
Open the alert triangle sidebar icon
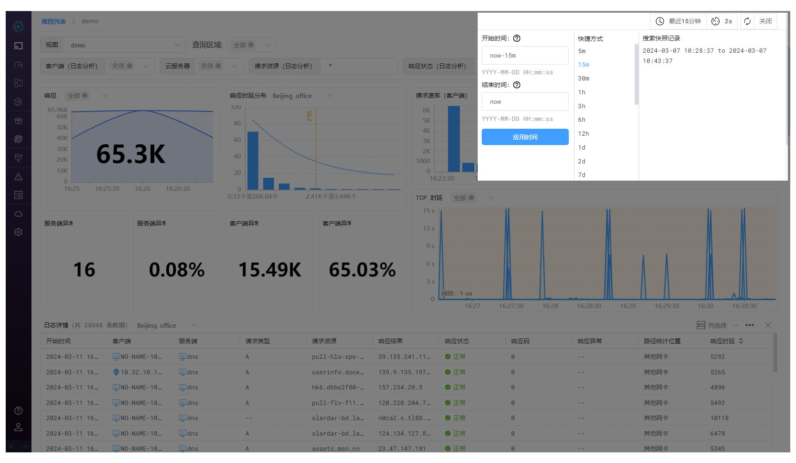(18, 177)
